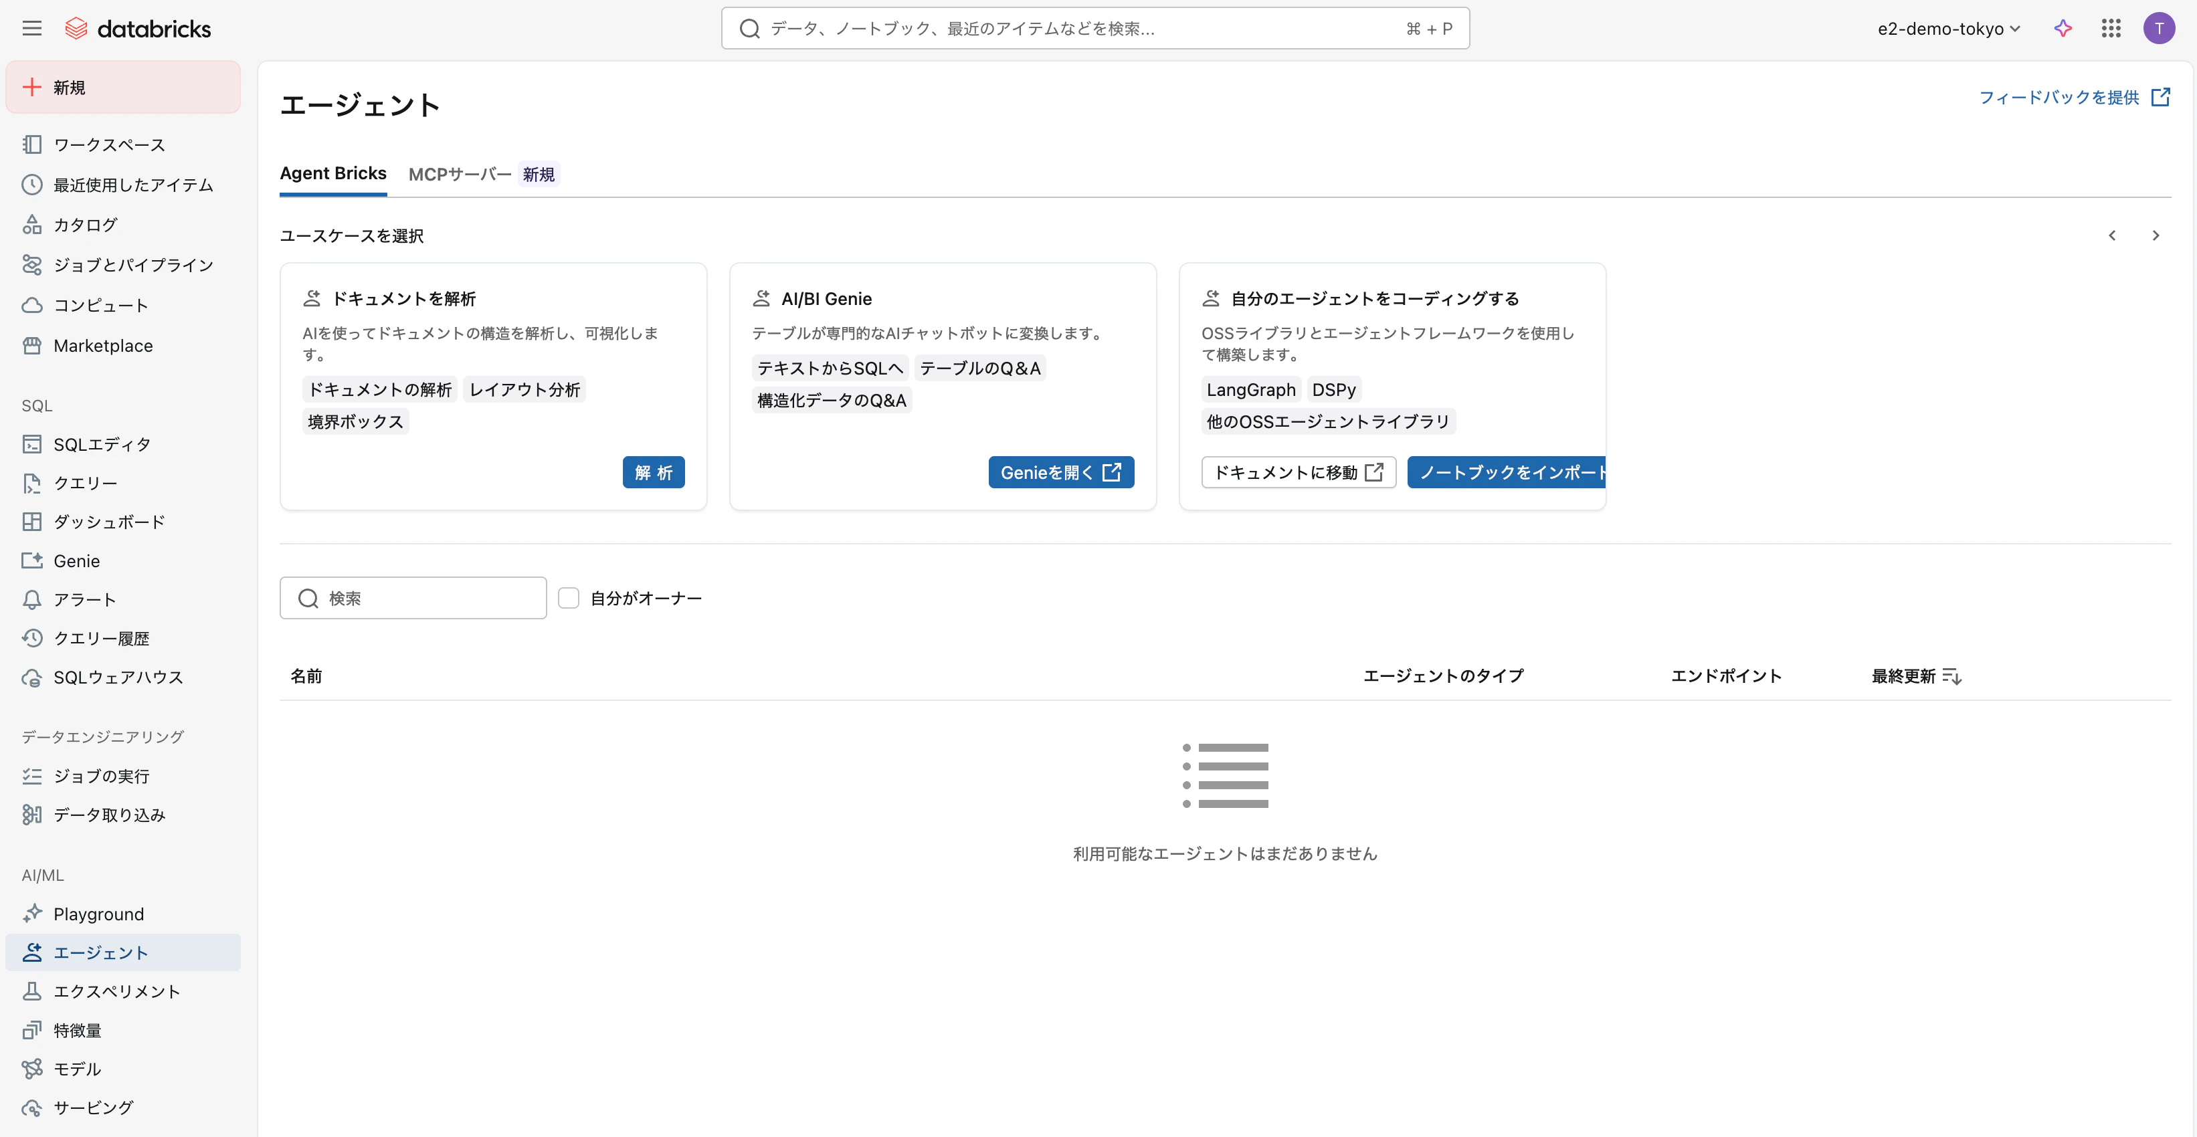Click the 構造化データのQ&A tag
Viewport: 2197px width, 1137px height.
click(x=832, y=400)
